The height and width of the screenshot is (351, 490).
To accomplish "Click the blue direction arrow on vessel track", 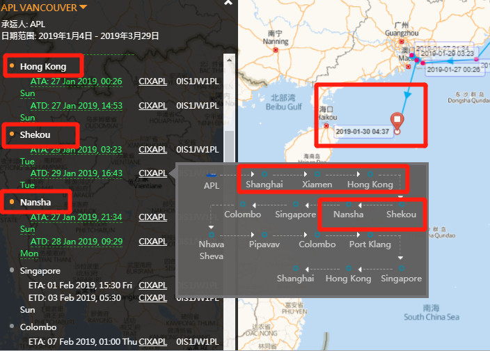I will pyautogui.click(x=407, y=95).
